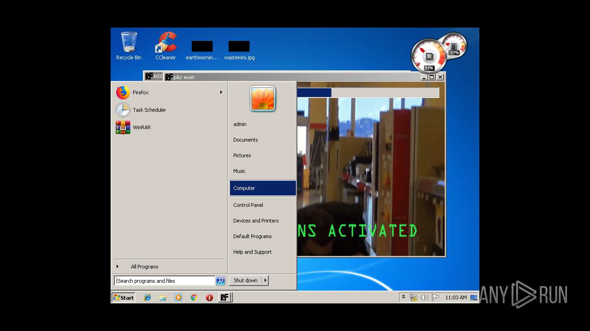Click the pliz wait progress bar
Image resolution: width=590 pixels, height=331 pixels.
368,93
